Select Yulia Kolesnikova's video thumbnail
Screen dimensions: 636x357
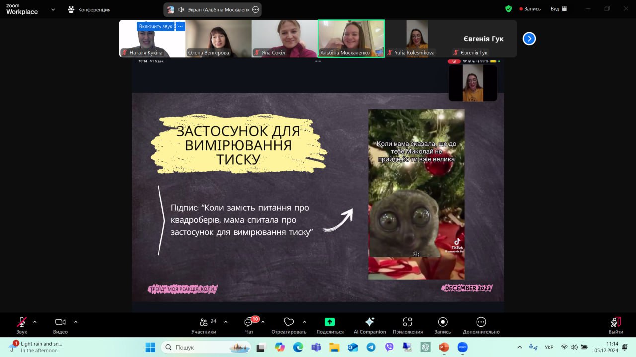pos(417,38)
